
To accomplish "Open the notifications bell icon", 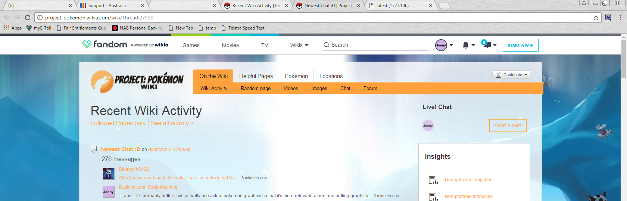I will point(466,45).
